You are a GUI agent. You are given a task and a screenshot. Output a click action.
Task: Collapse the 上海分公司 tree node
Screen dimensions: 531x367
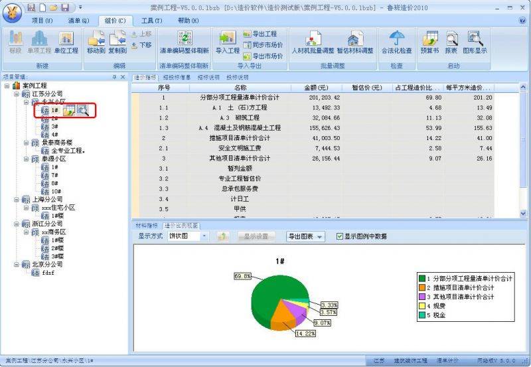coord(16,200)
